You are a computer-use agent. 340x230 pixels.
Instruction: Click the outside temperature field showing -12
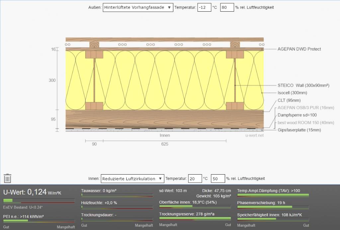[204, 7]
